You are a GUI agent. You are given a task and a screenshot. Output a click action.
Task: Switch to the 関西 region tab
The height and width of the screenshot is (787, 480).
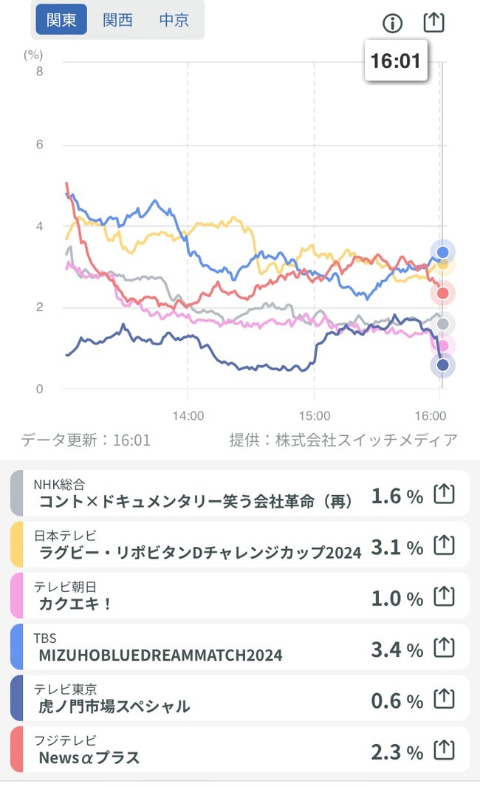118,19
